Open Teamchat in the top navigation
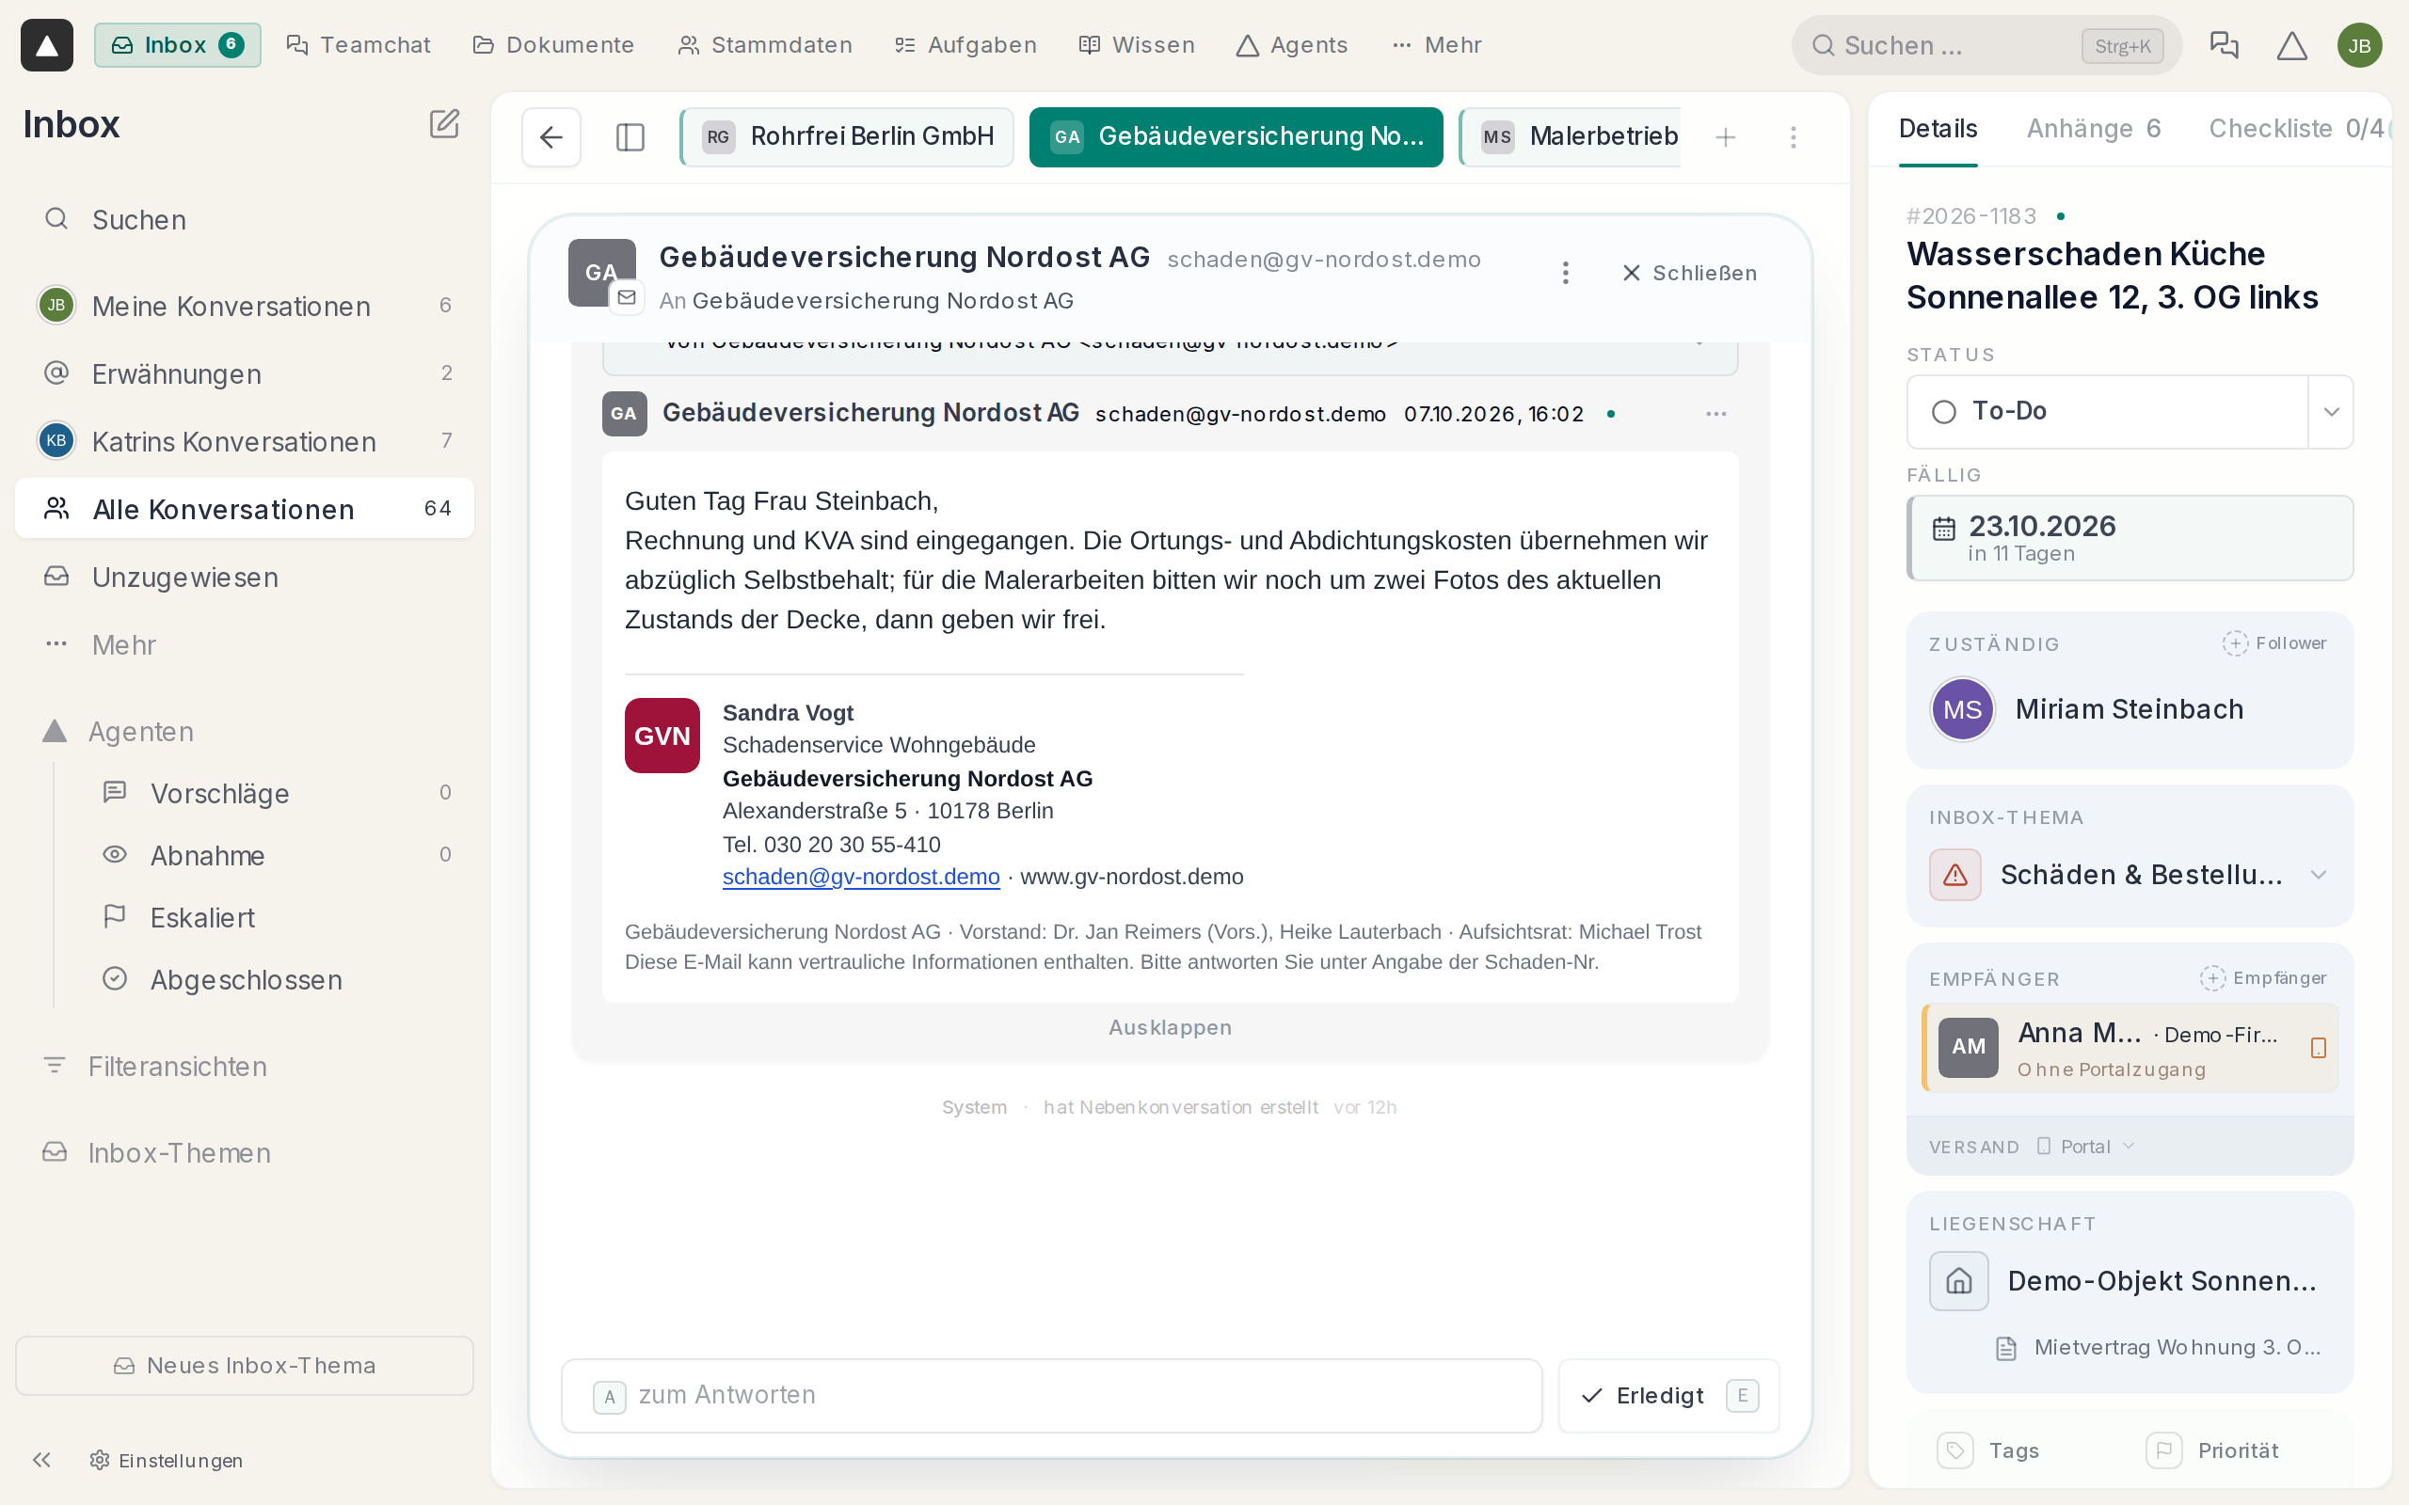Image resolution: width=2409 pixels, height=1505 pixels. (x=359, y=45)
